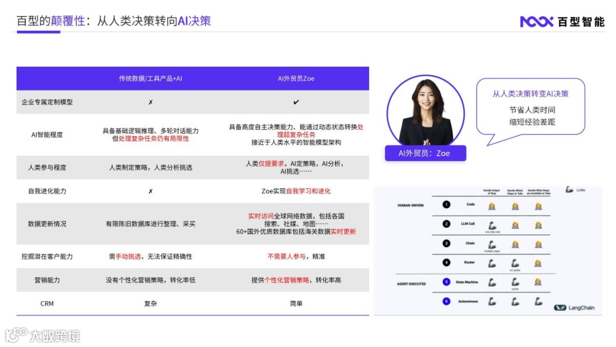
Task: Click the cell '需手动挑选，无法保证精确性'
Action: [x=151, y=257]
